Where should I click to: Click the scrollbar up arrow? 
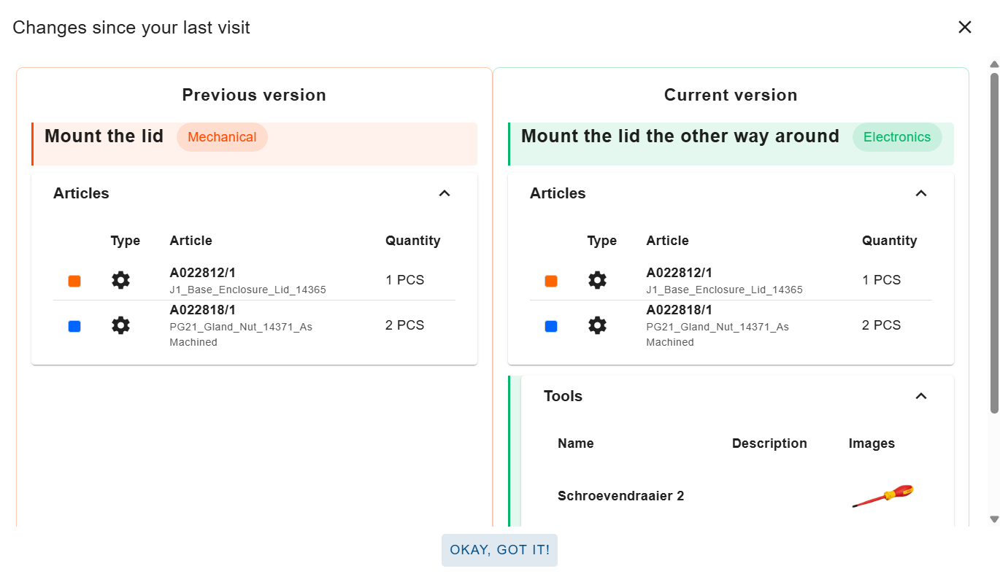click(994, 65)
